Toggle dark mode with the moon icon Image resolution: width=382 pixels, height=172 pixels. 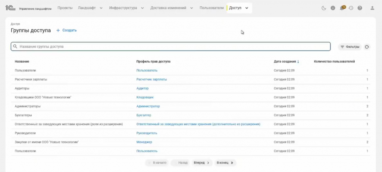pyautogui.click(x=324, y=8)
